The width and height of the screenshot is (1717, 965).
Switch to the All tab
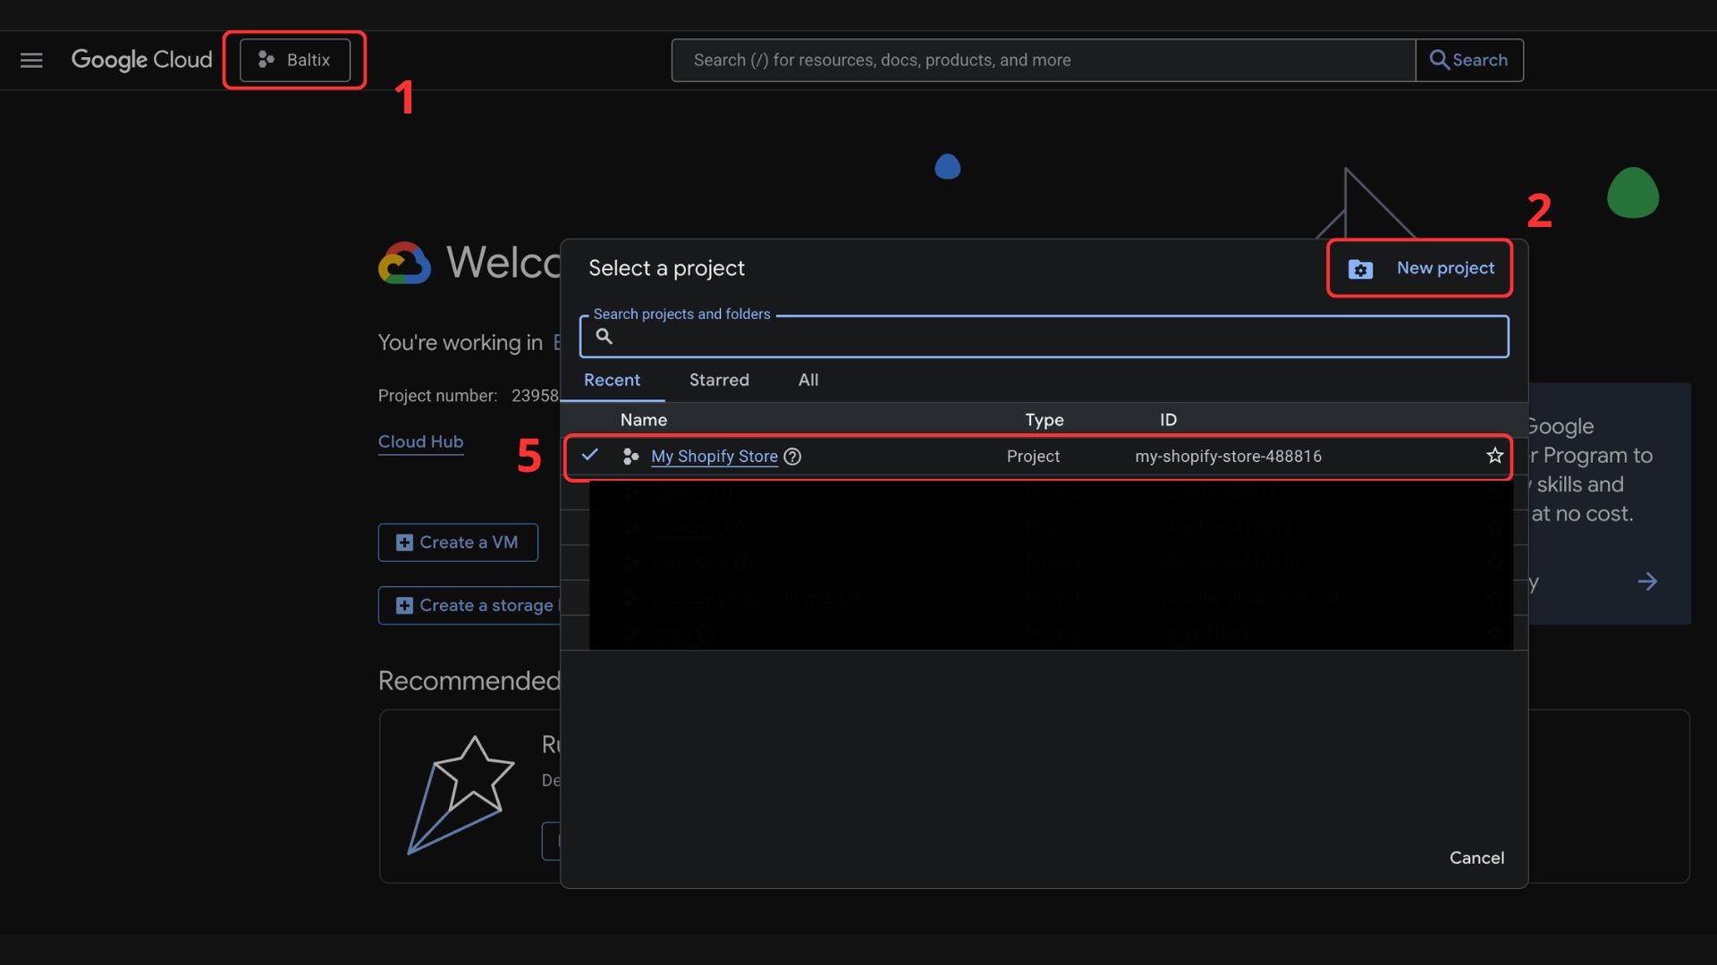pyautogui.click(x=808, y=380)
